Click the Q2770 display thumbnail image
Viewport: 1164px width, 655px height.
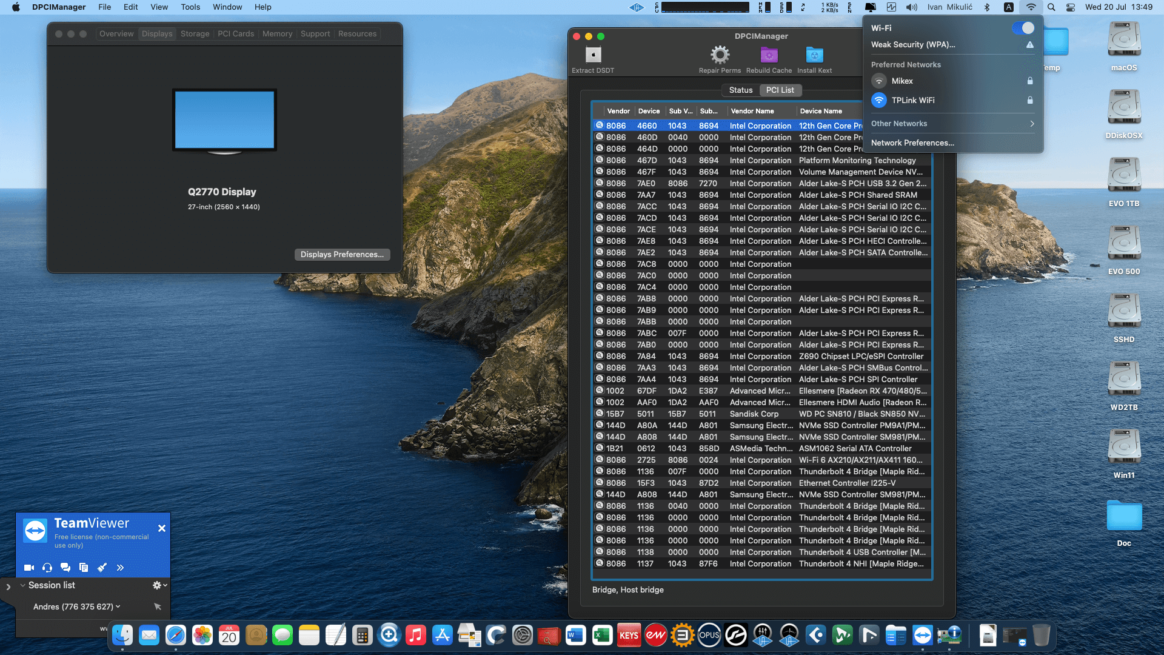[225, 122]
